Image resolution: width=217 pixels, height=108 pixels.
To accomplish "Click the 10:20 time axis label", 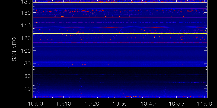I will (x=92, y=104).
